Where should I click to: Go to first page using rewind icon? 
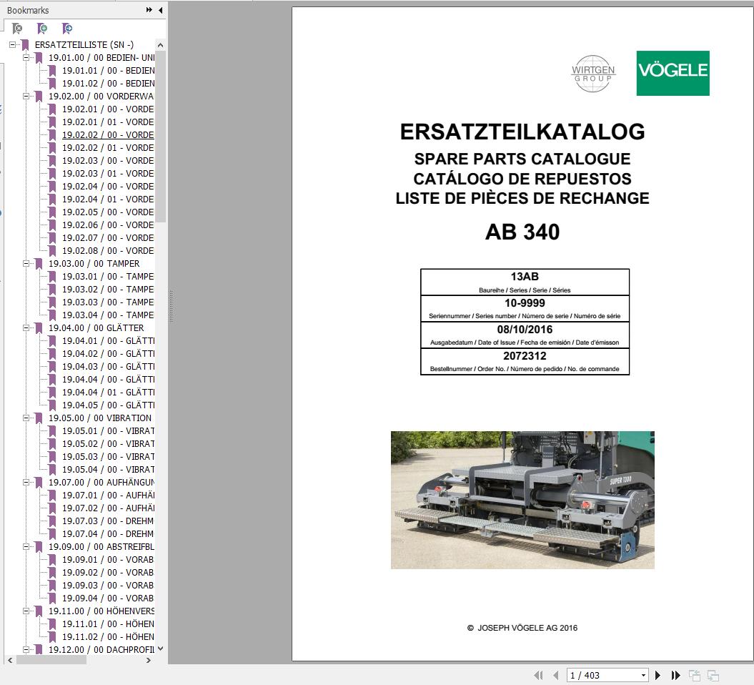[x=538, y=674]
